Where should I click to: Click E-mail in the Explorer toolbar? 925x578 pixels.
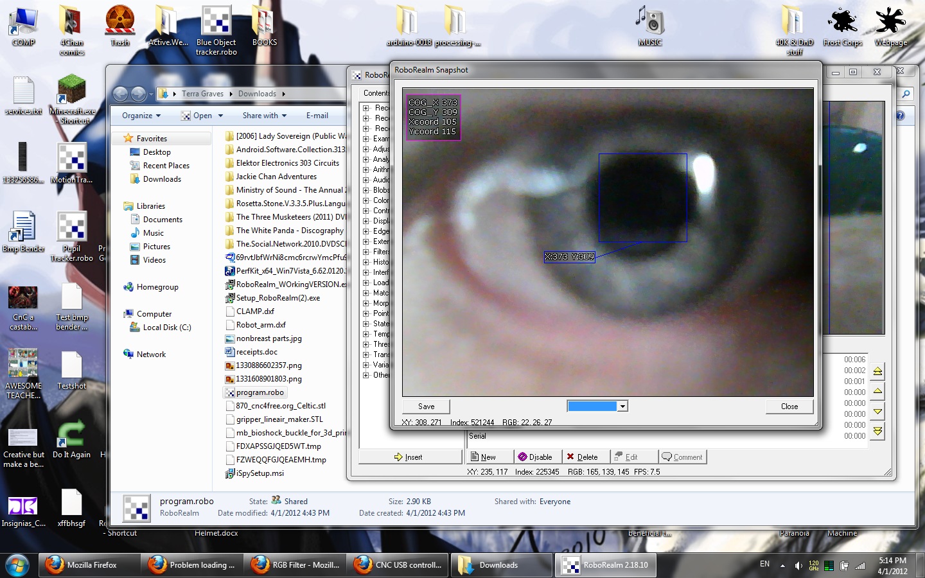pos(317,116)
